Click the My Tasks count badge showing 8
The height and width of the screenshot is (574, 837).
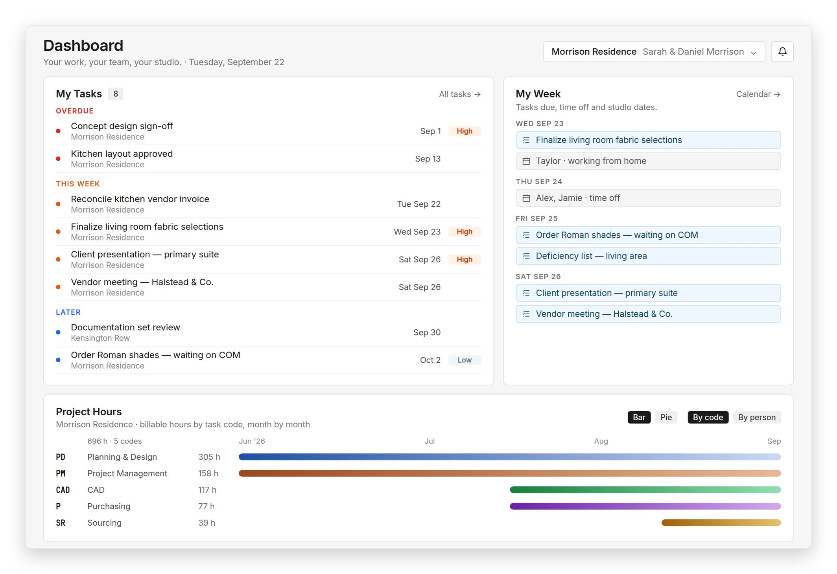(x=116, y=94)
